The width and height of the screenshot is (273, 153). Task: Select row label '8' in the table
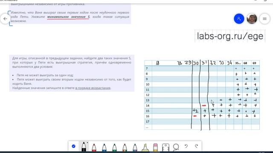tap(147, 74)
